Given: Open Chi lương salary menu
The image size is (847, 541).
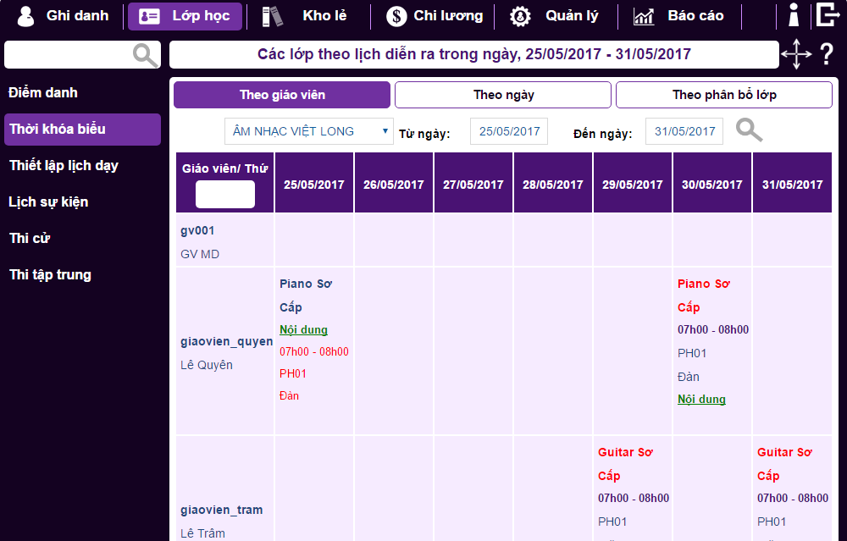Looking at the screenshot, I should [435, 16].
